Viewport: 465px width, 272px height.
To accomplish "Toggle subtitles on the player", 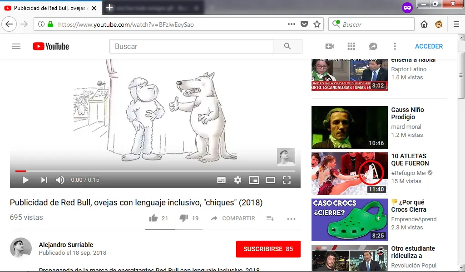I will (221, 180).
